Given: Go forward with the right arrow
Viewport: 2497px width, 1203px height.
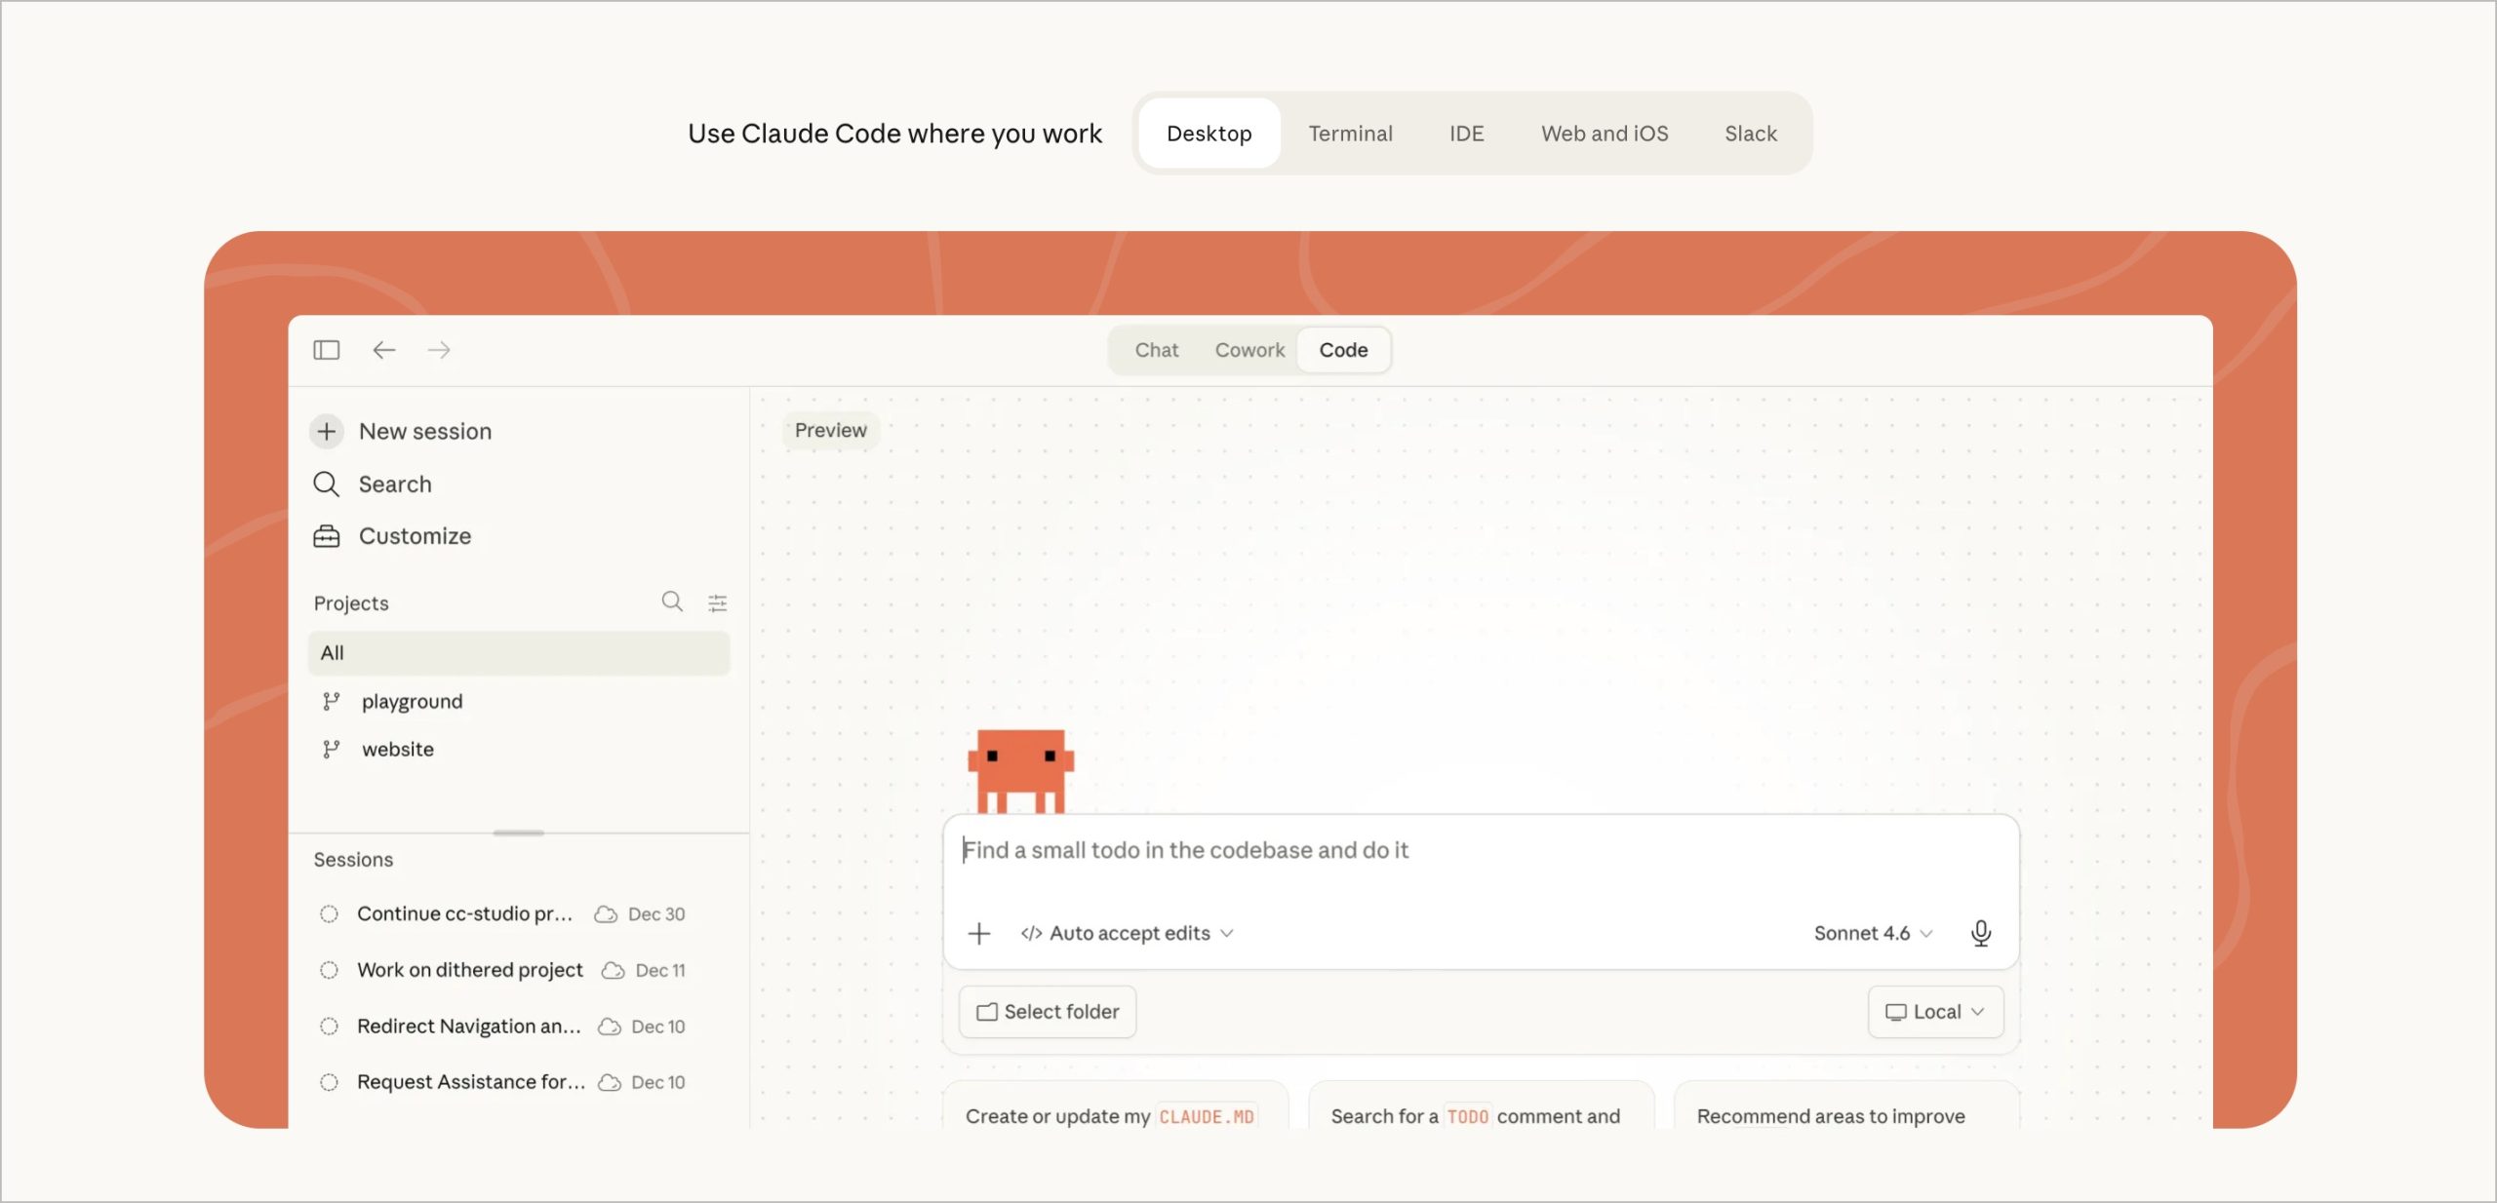Looking at the screenshot, I should pyautogui.click(x=439, y=350).
